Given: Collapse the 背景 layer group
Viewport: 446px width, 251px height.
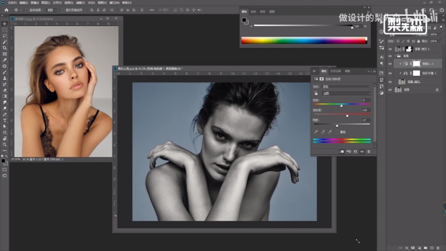Looking at the screenshot, I should tap(396, 56).
